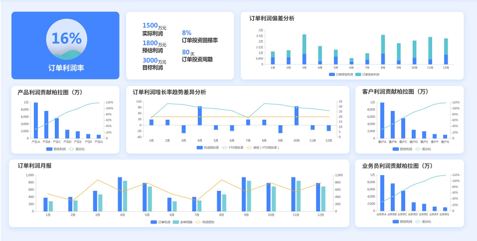Toggle 订单预估利润 legend in profit deviation chart

(x=341, y=75)
